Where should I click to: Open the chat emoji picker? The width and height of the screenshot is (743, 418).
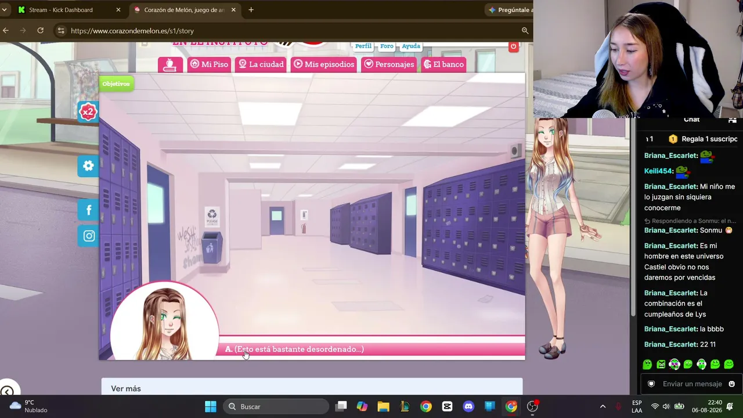(731, 384)
